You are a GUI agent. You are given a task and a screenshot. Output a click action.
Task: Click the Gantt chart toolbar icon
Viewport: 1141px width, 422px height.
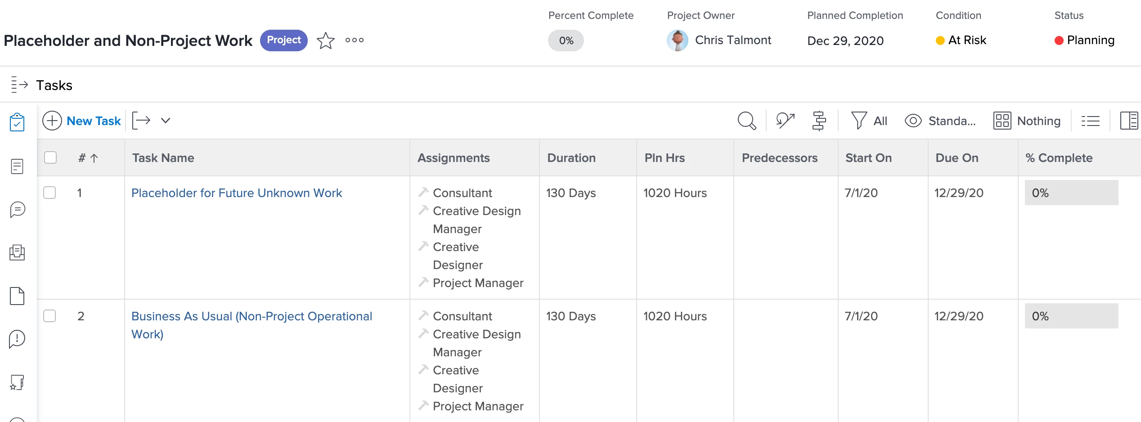[819, 121]
